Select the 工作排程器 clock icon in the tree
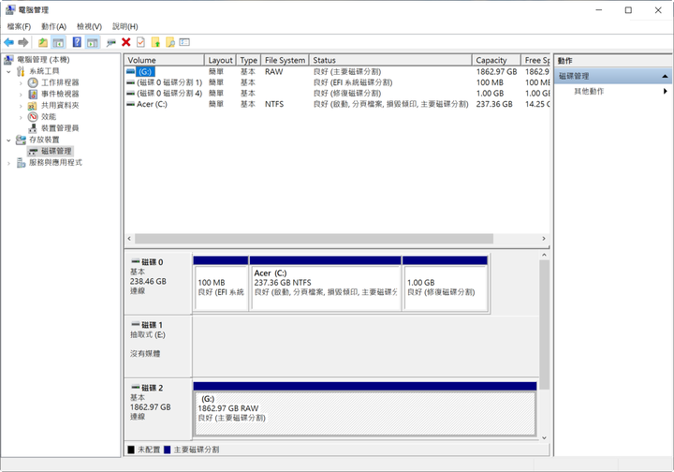 tap(33, 82)
